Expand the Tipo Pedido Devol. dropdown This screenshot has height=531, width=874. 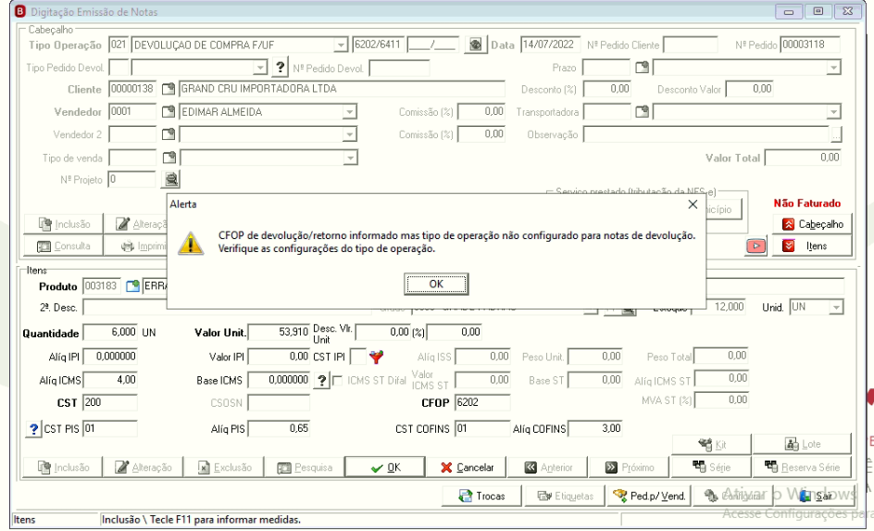coord(260,68)
